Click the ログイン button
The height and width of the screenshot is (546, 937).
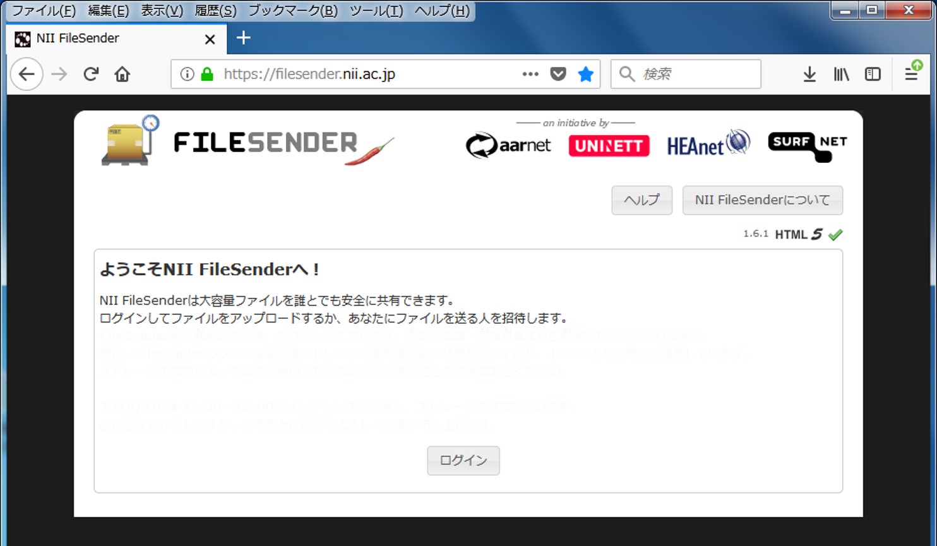click(463, 461)
